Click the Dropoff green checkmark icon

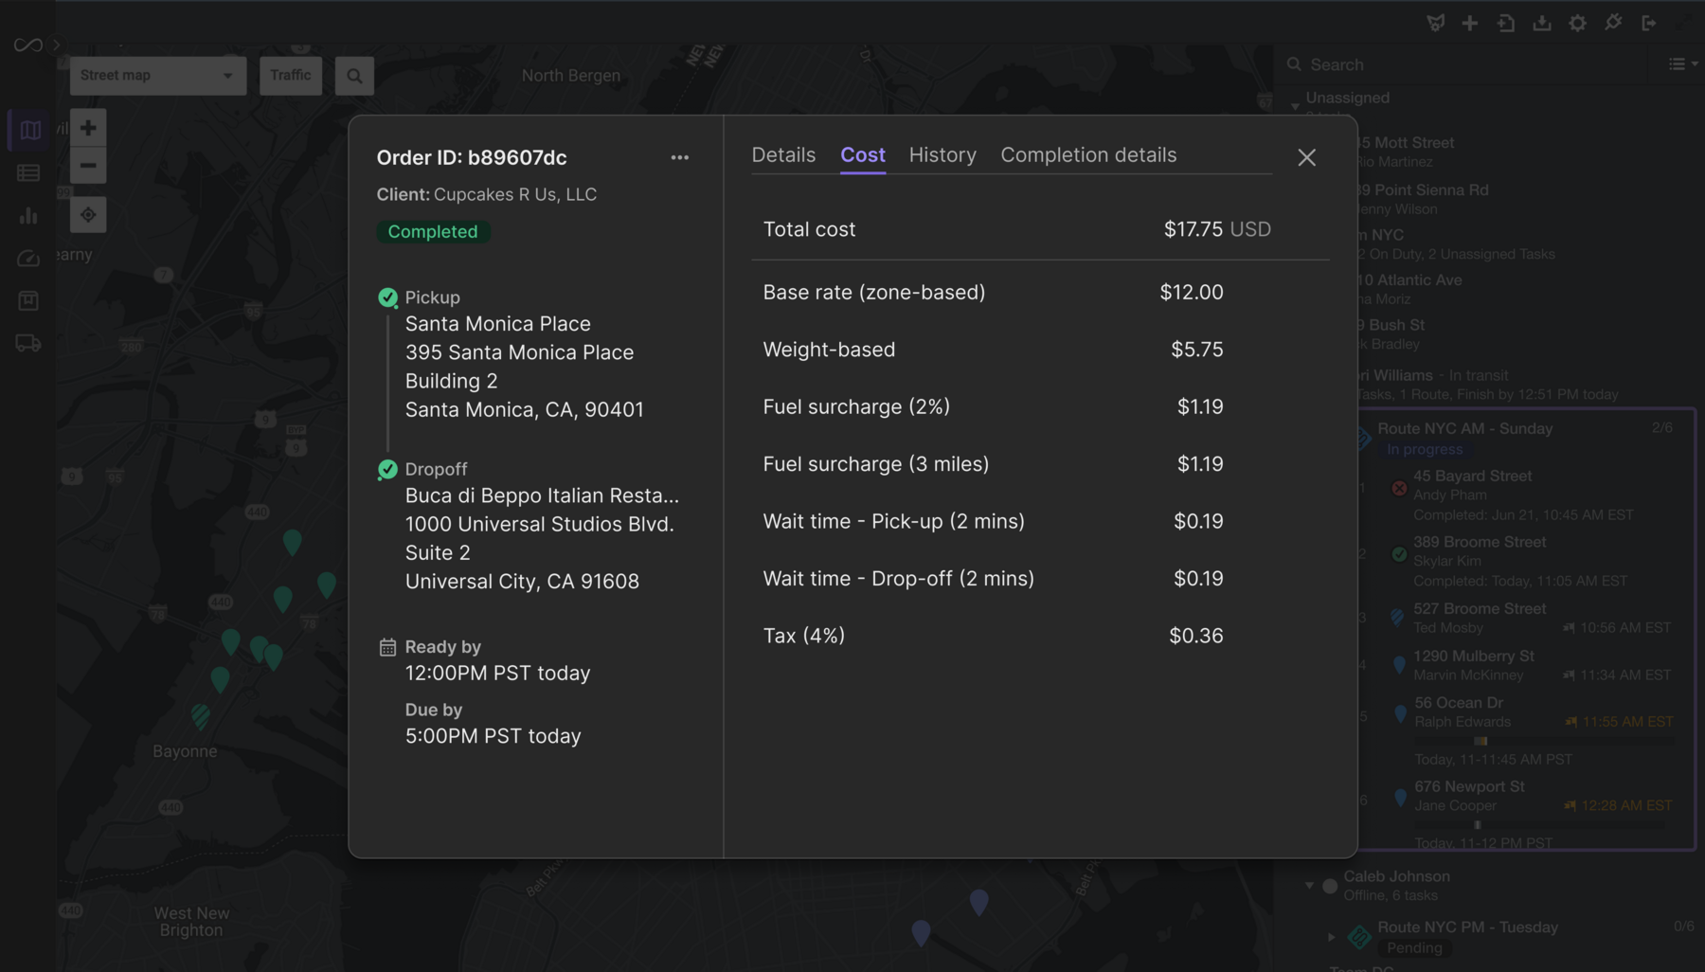pos(387,469)
